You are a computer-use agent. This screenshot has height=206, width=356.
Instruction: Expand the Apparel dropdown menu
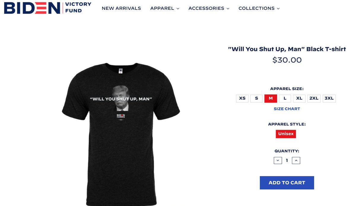coord(165,8)
